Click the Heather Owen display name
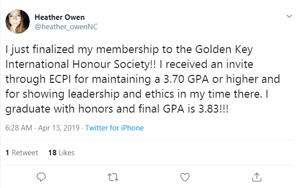Image resolution: width=298 pixels, height=188 pixels. tap(60, 17)
